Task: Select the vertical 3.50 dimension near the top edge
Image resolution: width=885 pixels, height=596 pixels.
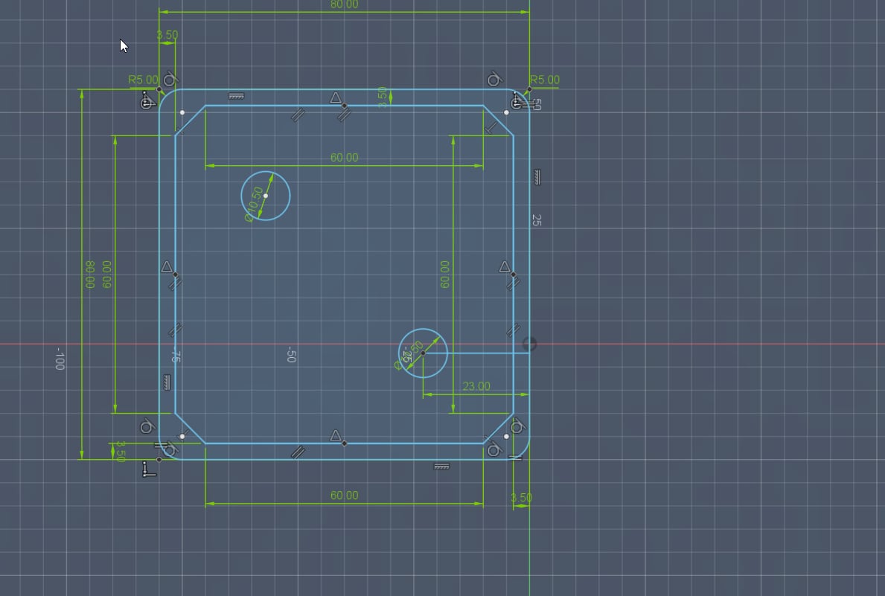Action: pyautogui.click(x=382, y=97)
